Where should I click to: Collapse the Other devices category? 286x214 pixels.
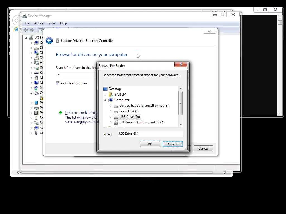31,93
